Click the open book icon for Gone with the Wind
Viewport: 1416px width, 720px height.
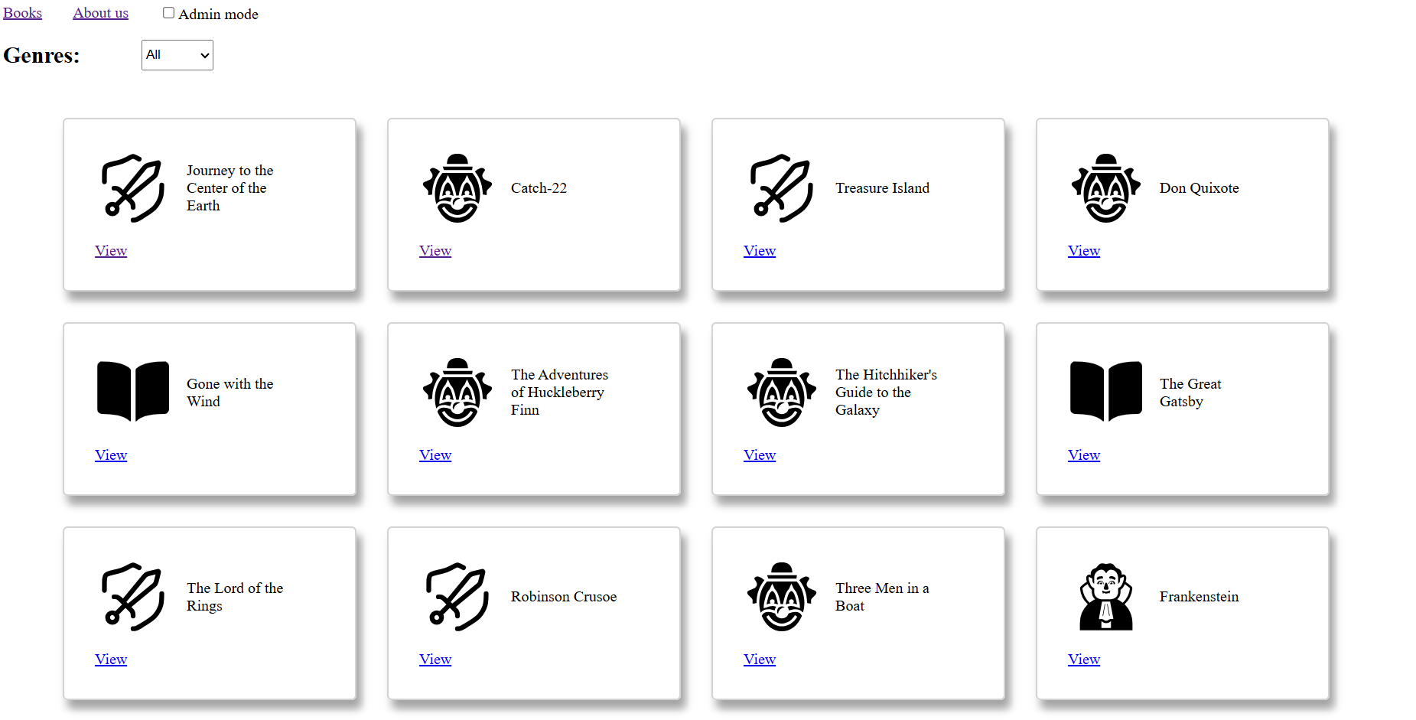coord(133,392)
